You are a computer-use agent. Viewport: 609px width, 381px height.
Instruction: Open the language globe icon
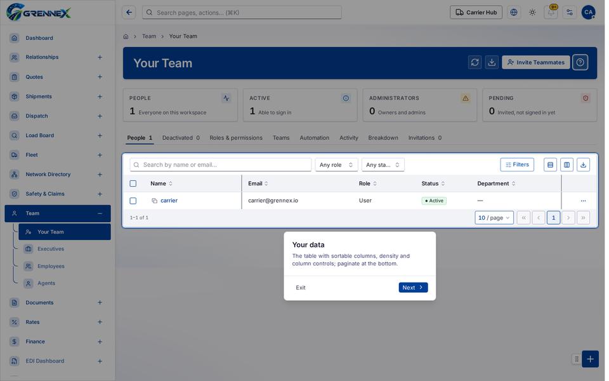coord(514,13)
